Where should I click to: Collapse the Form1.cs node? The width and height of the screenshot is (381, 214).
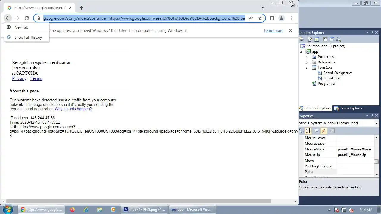(x=307, y=68)
